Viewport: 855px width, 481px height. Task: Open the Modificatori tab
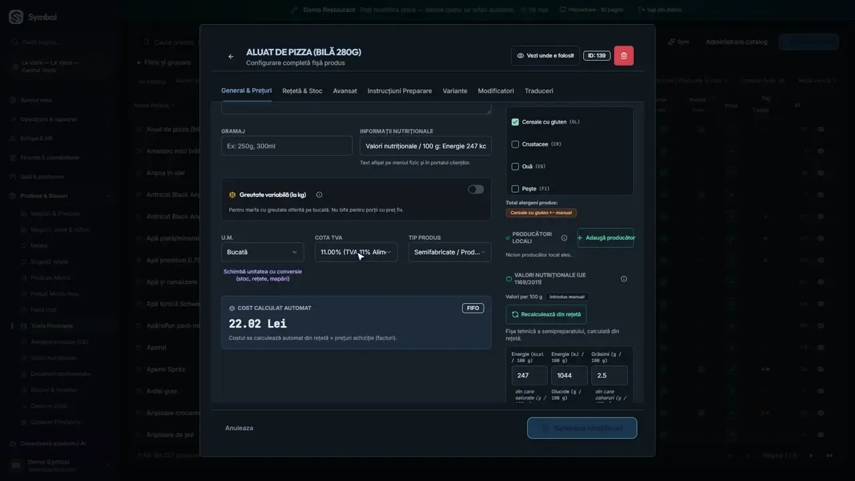(496, 91)
